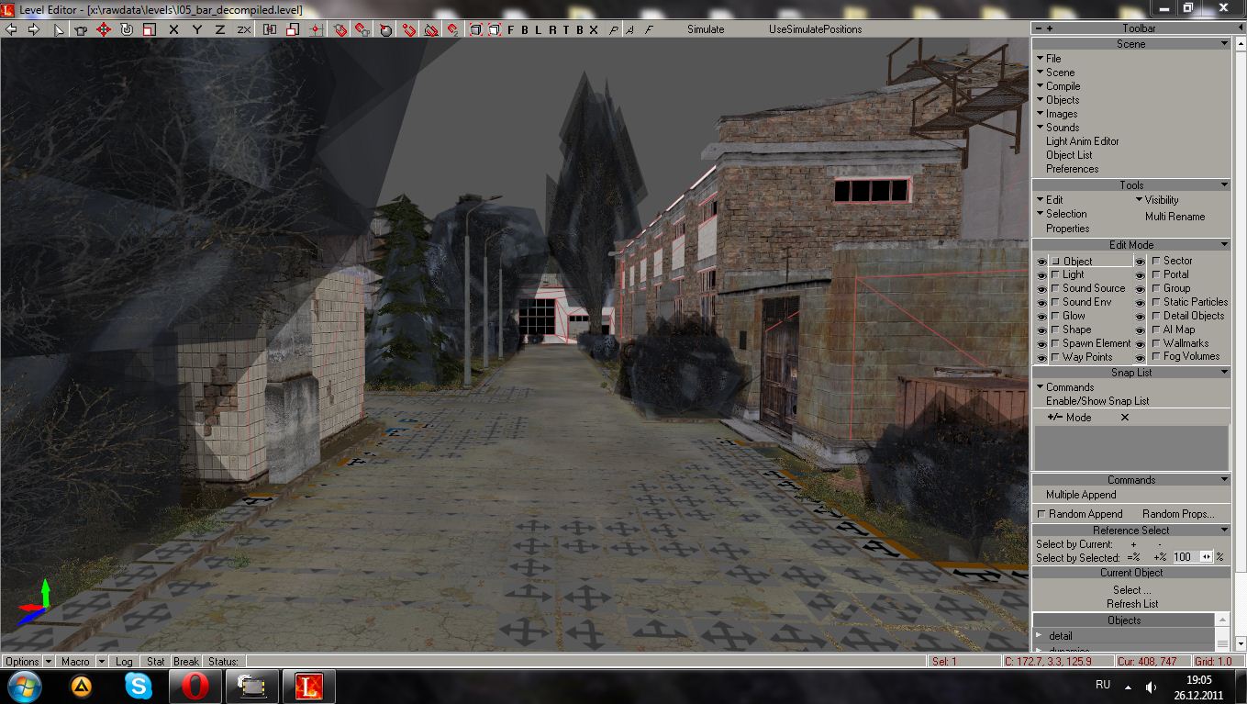Toggle eye icon beside Sector

click(1141, 262)
